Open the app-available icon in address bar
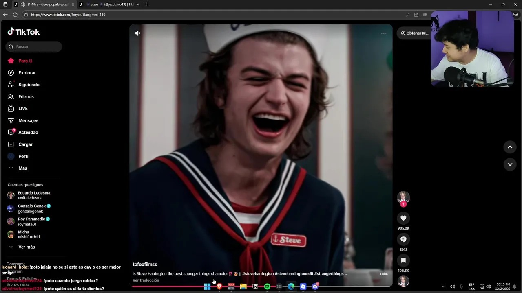 (416, 15)
